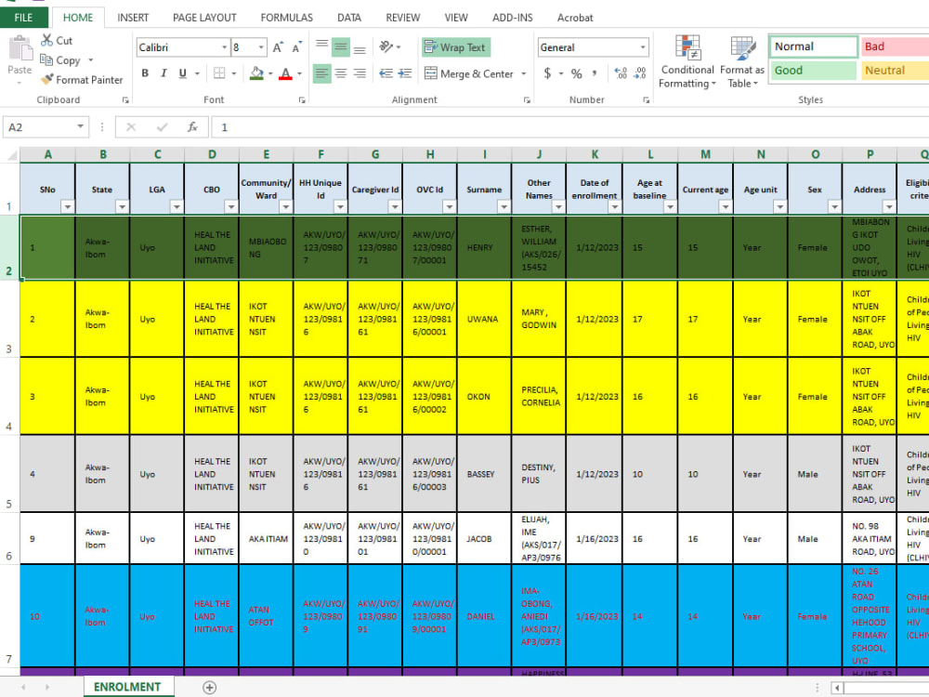Toggle Italic formatting
929x697 pixels.
[x=164, y=73]
